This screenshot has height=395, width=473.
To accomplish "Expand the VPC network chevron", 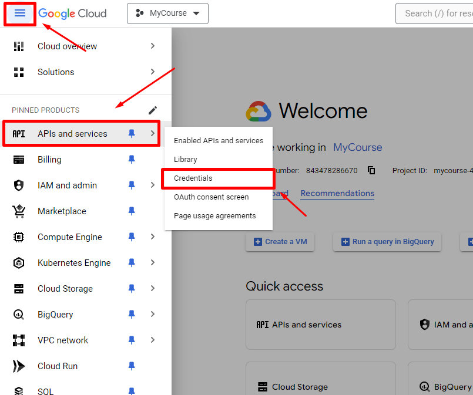I will pos(153,340).
